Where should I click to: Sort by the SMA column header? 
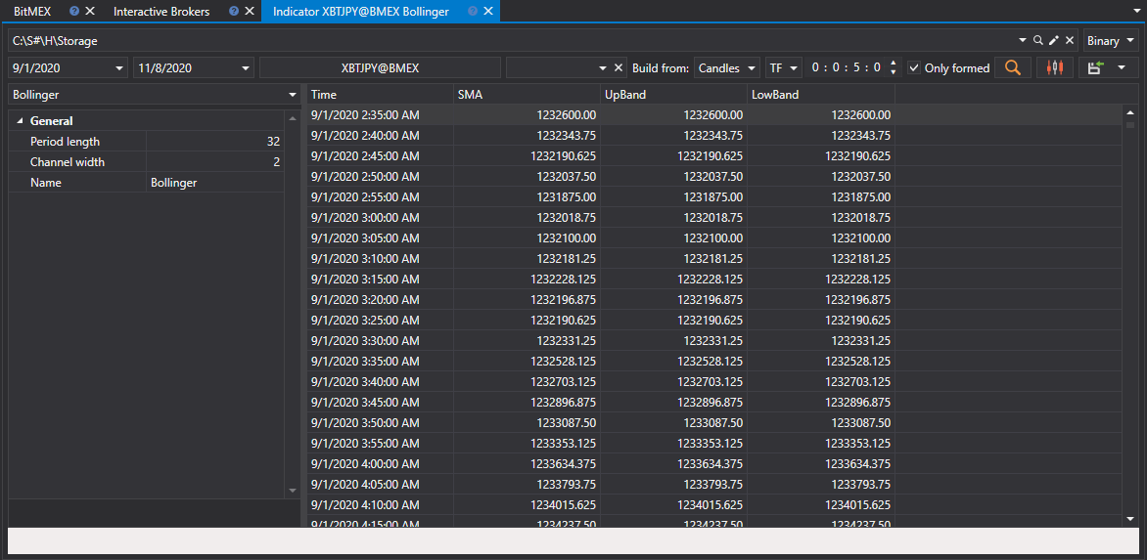(x=527, y=94)
